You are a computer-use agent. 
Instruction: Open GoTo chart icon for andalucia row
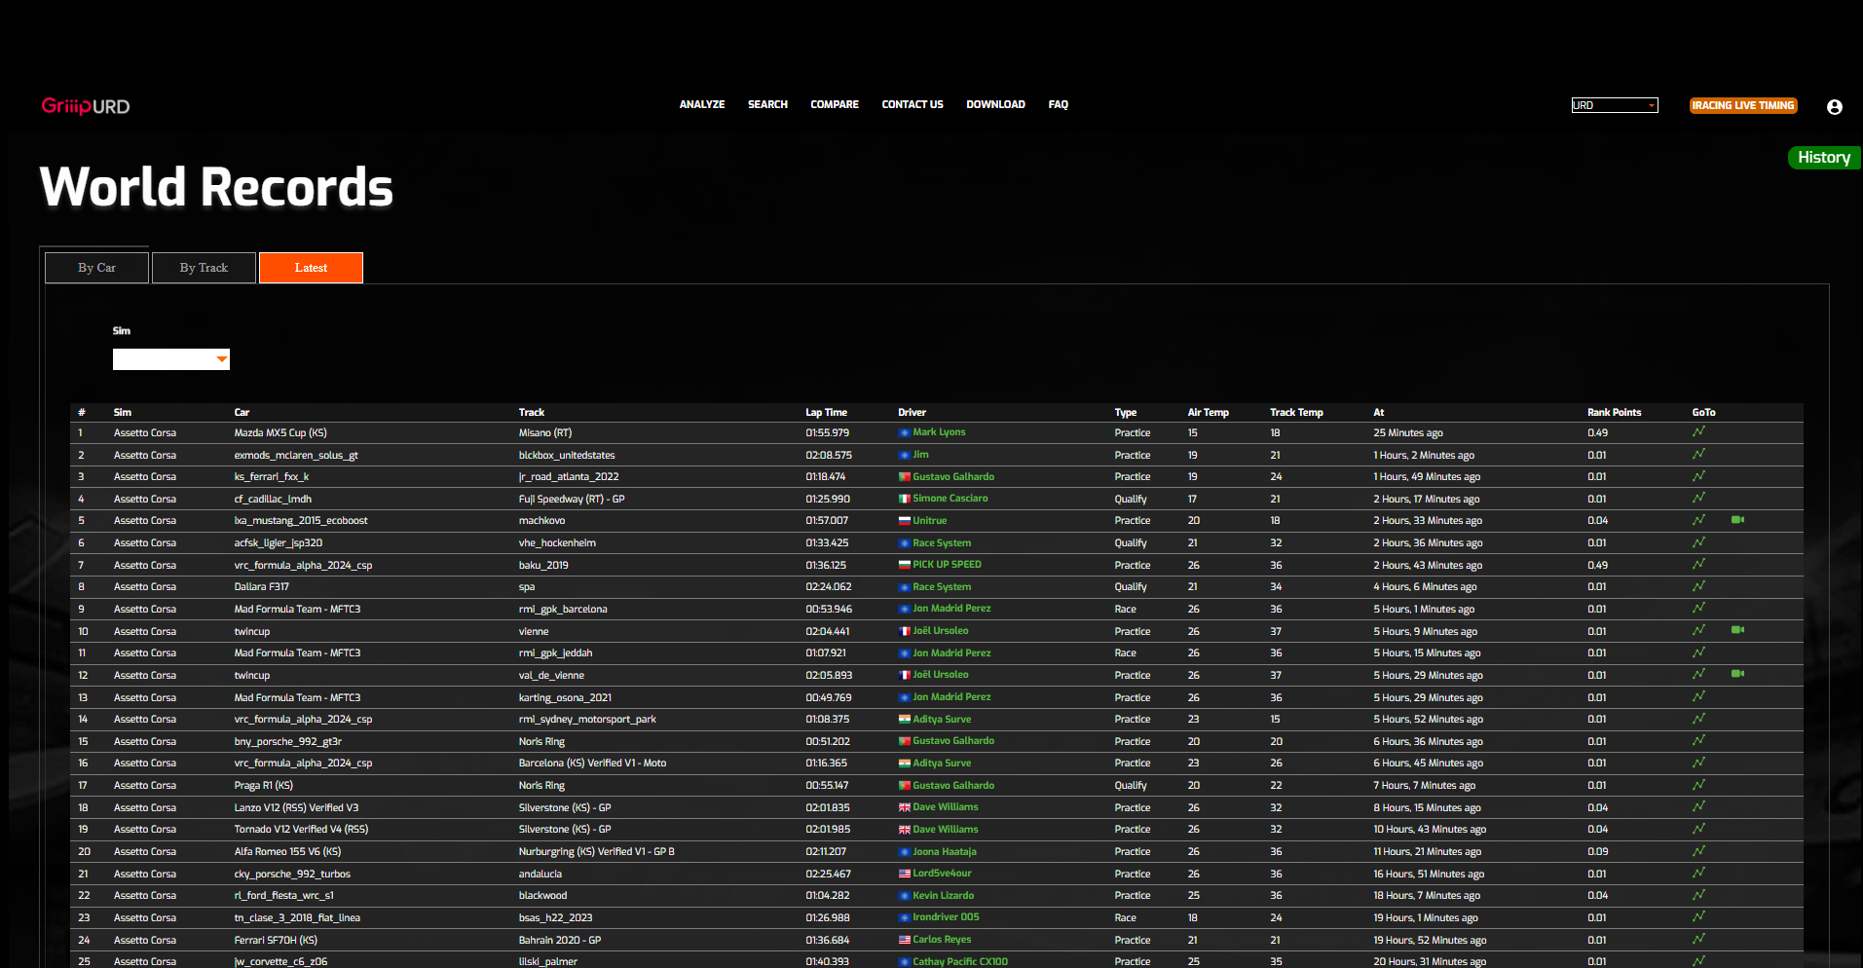point(1698,873)
